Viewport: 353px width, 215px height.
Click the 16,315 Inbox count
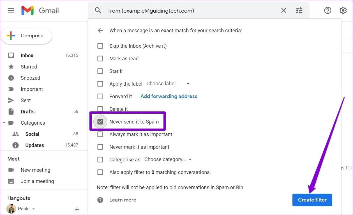pyautogui.click(x=71, y=55)
